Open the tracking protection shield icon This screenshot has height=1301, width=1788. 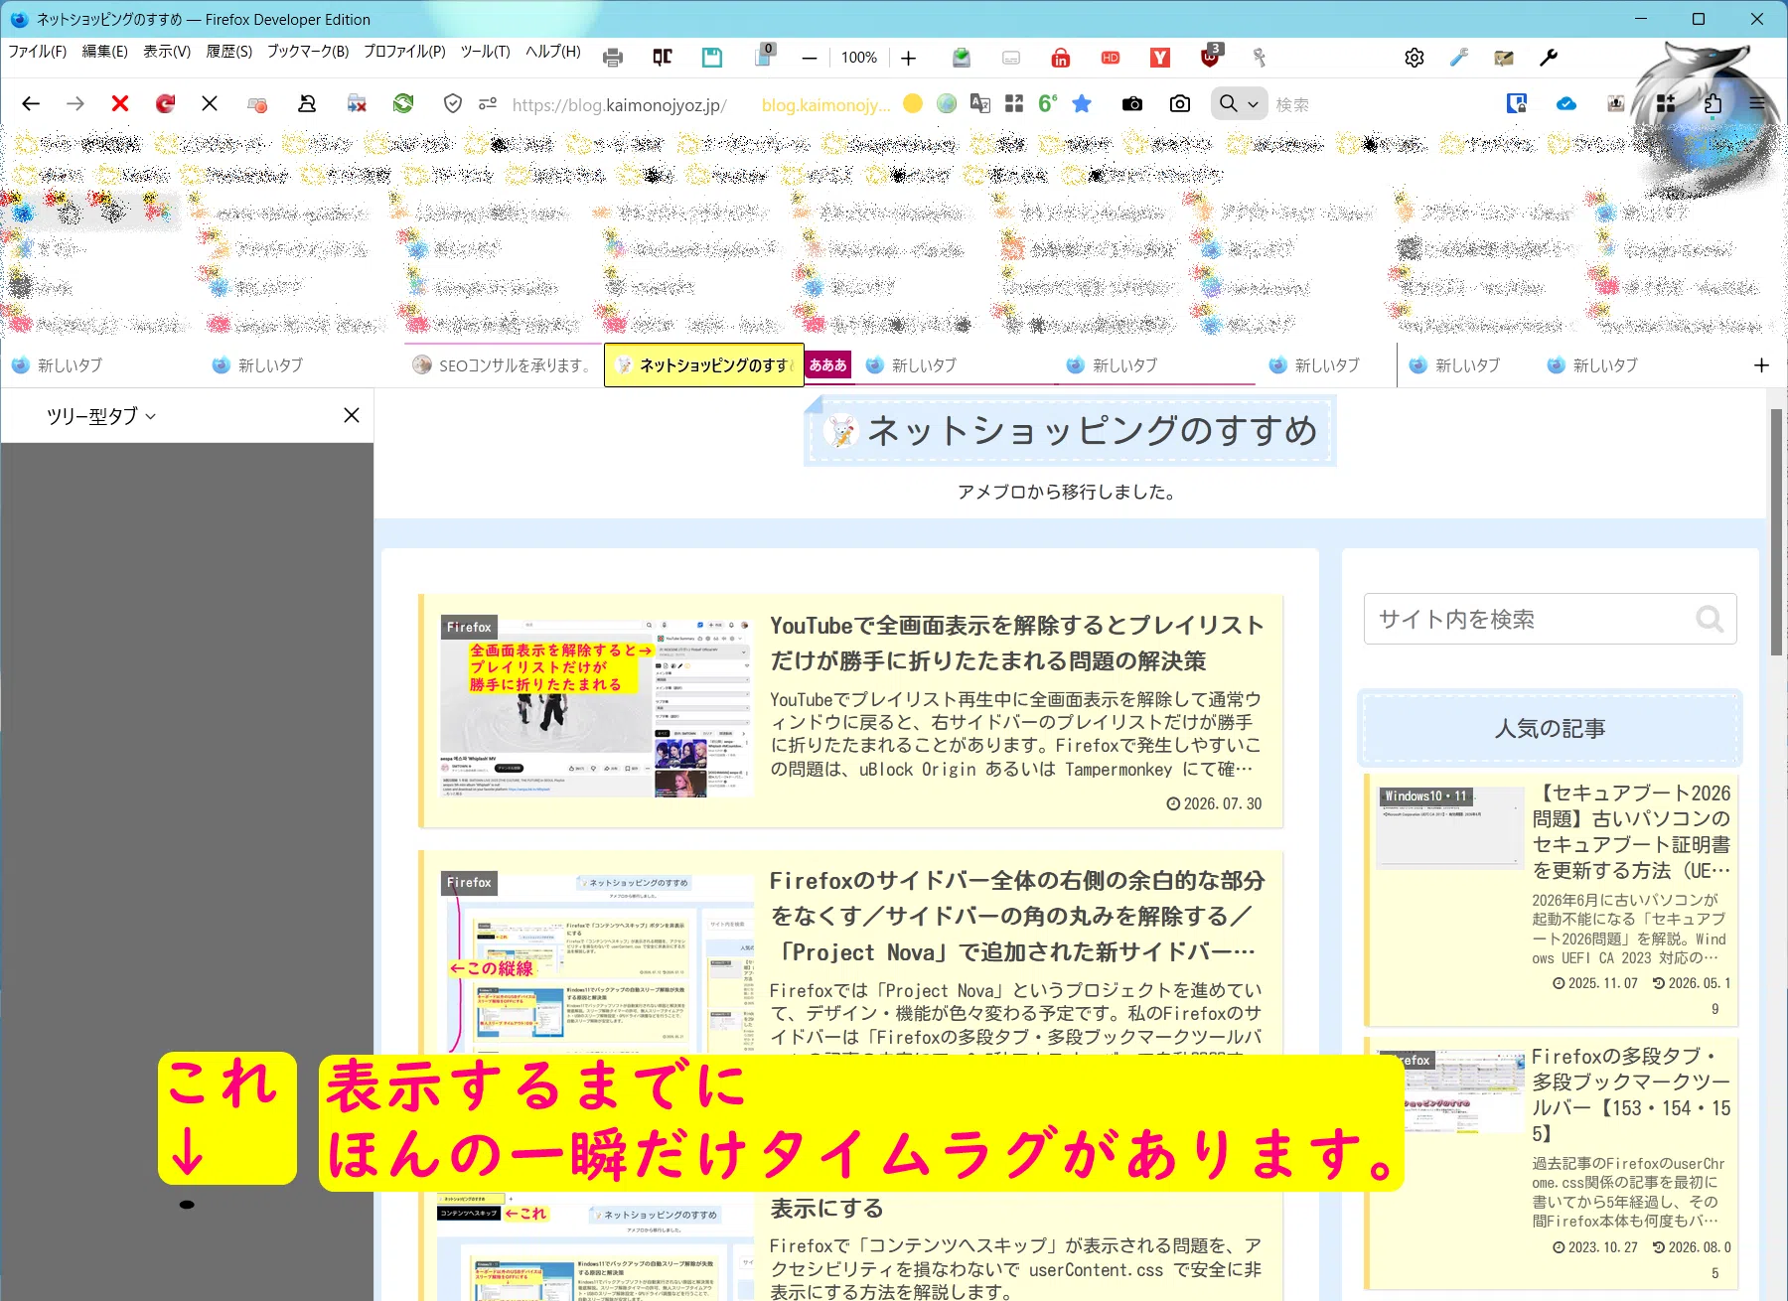[453, 103]
